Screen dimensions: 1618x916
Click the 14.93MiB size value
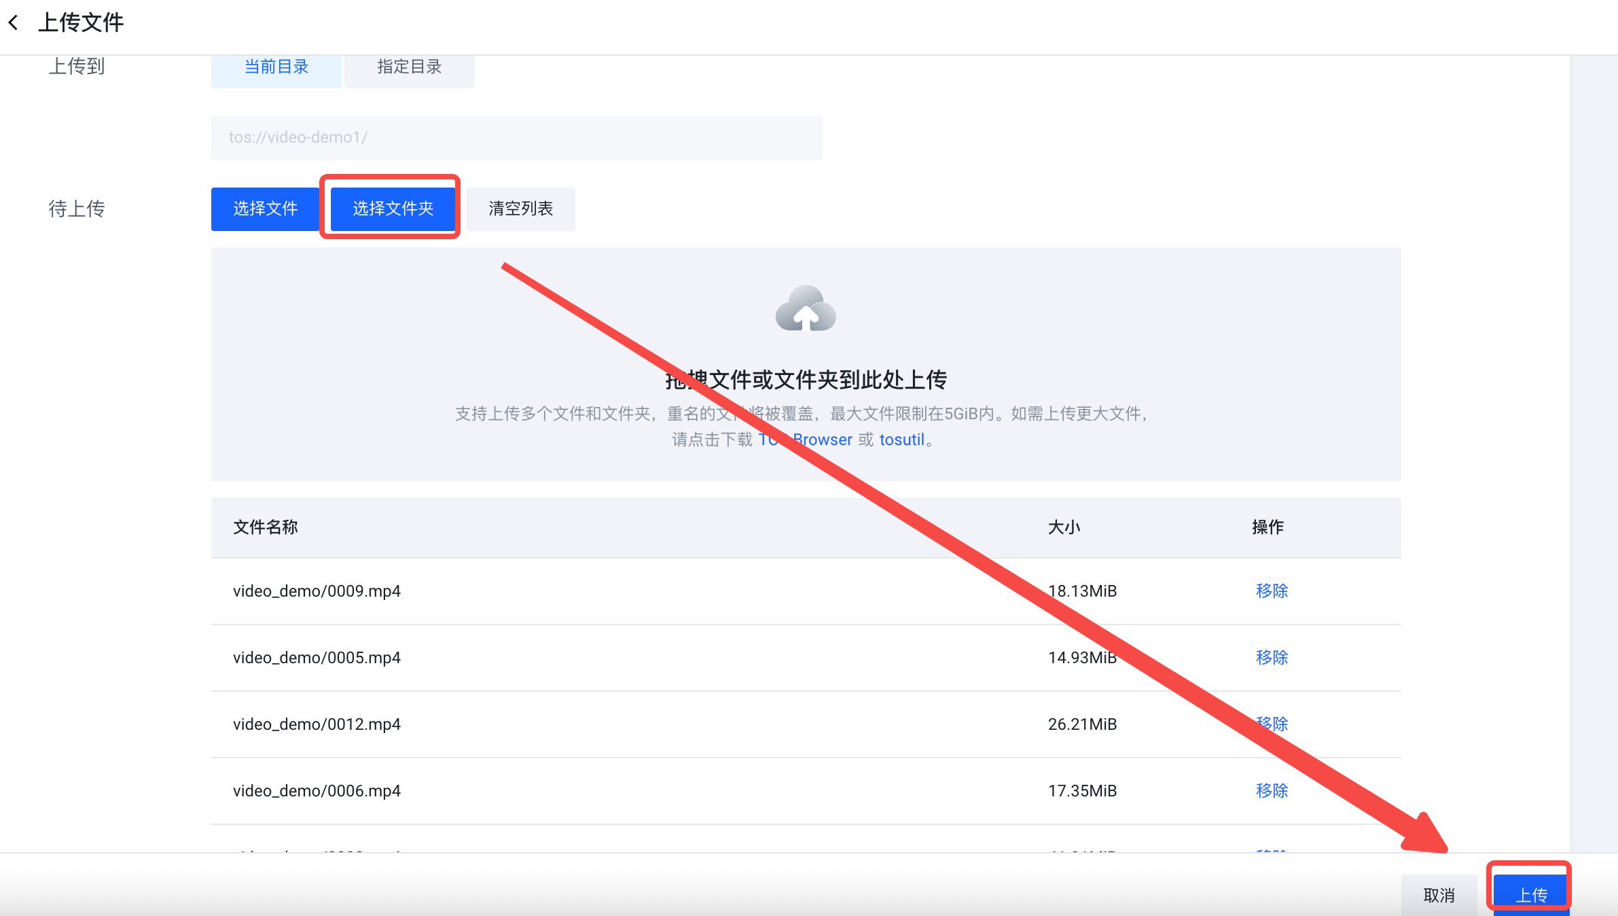(1083, 658)
